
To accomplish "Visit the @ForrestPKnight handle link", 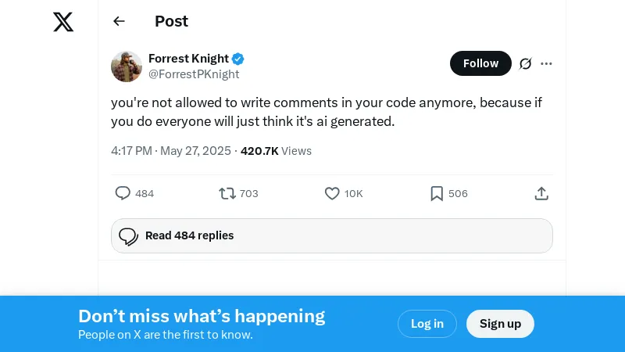I will coord(194,74).
